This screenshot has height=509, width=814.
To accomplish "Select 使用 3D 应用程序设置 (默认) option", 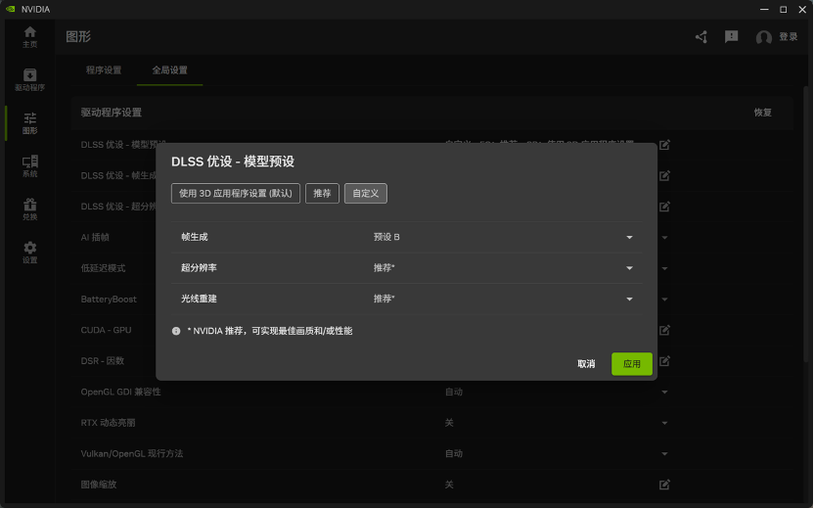I will pyautogui.click(x=236, y=193).
